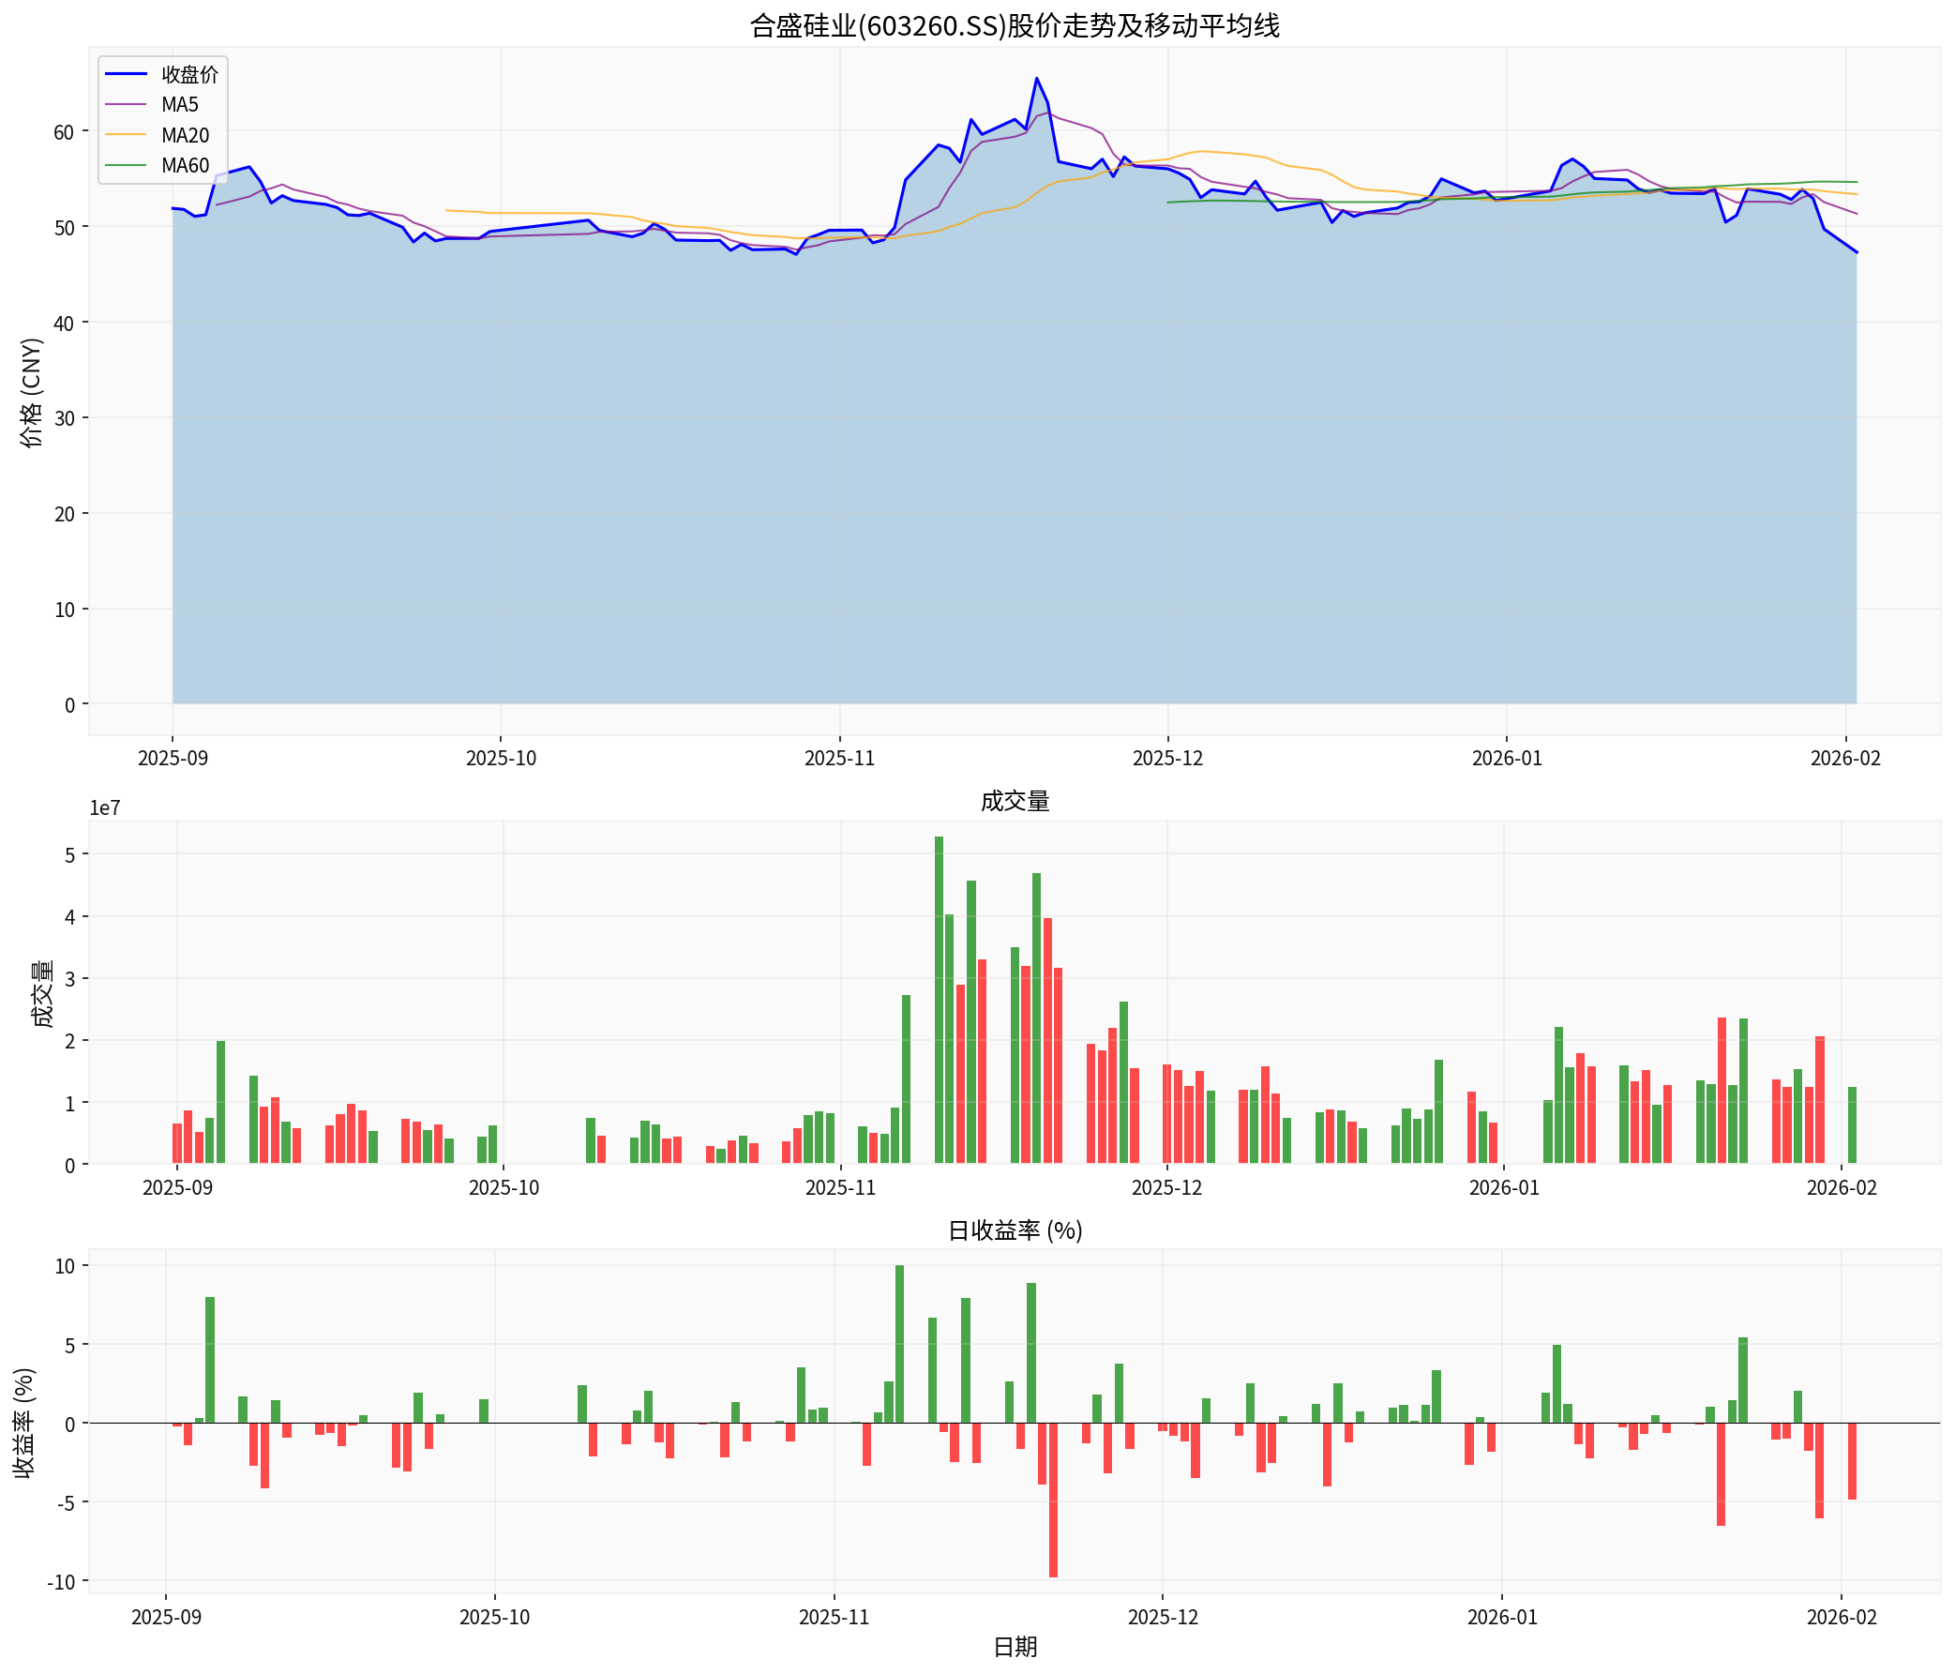The height and width of the screenshot is (1674, 1955).
Task: Click the largest negative red return bar
Action: (1053, 1500)
